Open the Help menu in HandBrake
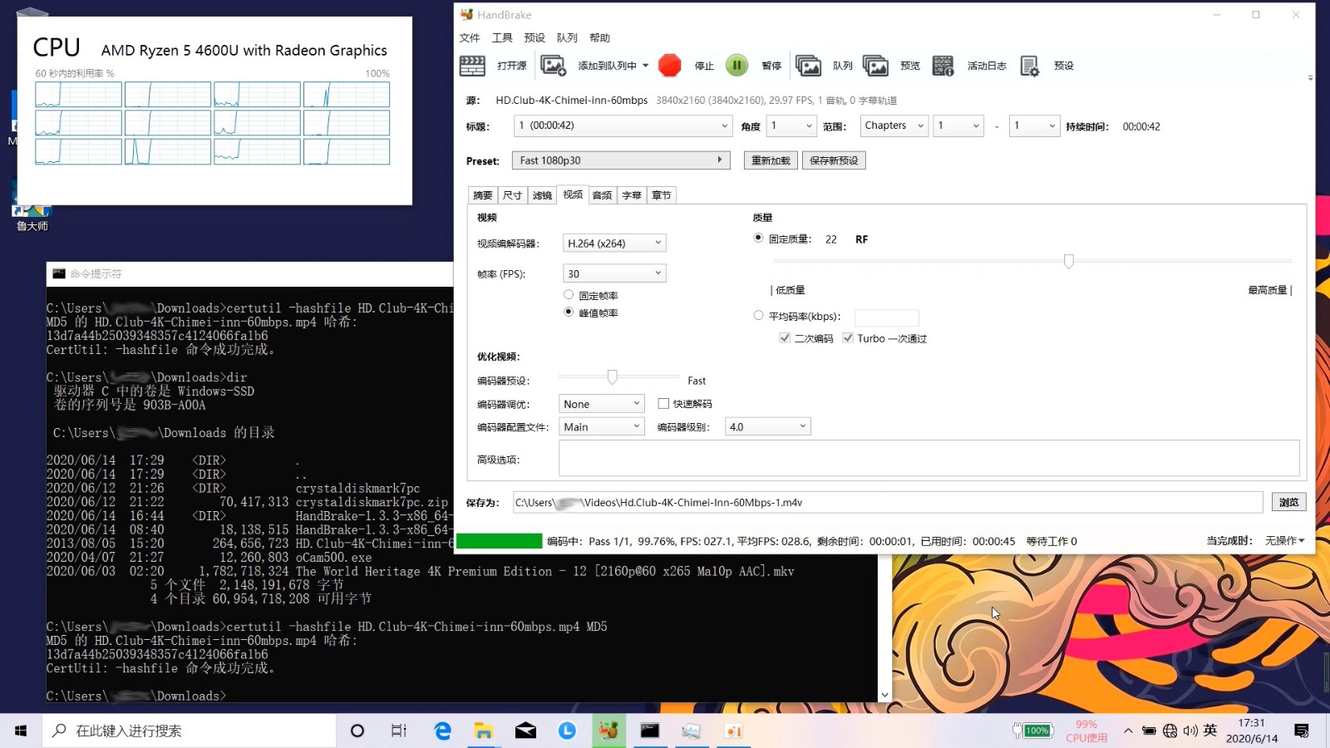The image size is (1330, 748). [599, 38]
